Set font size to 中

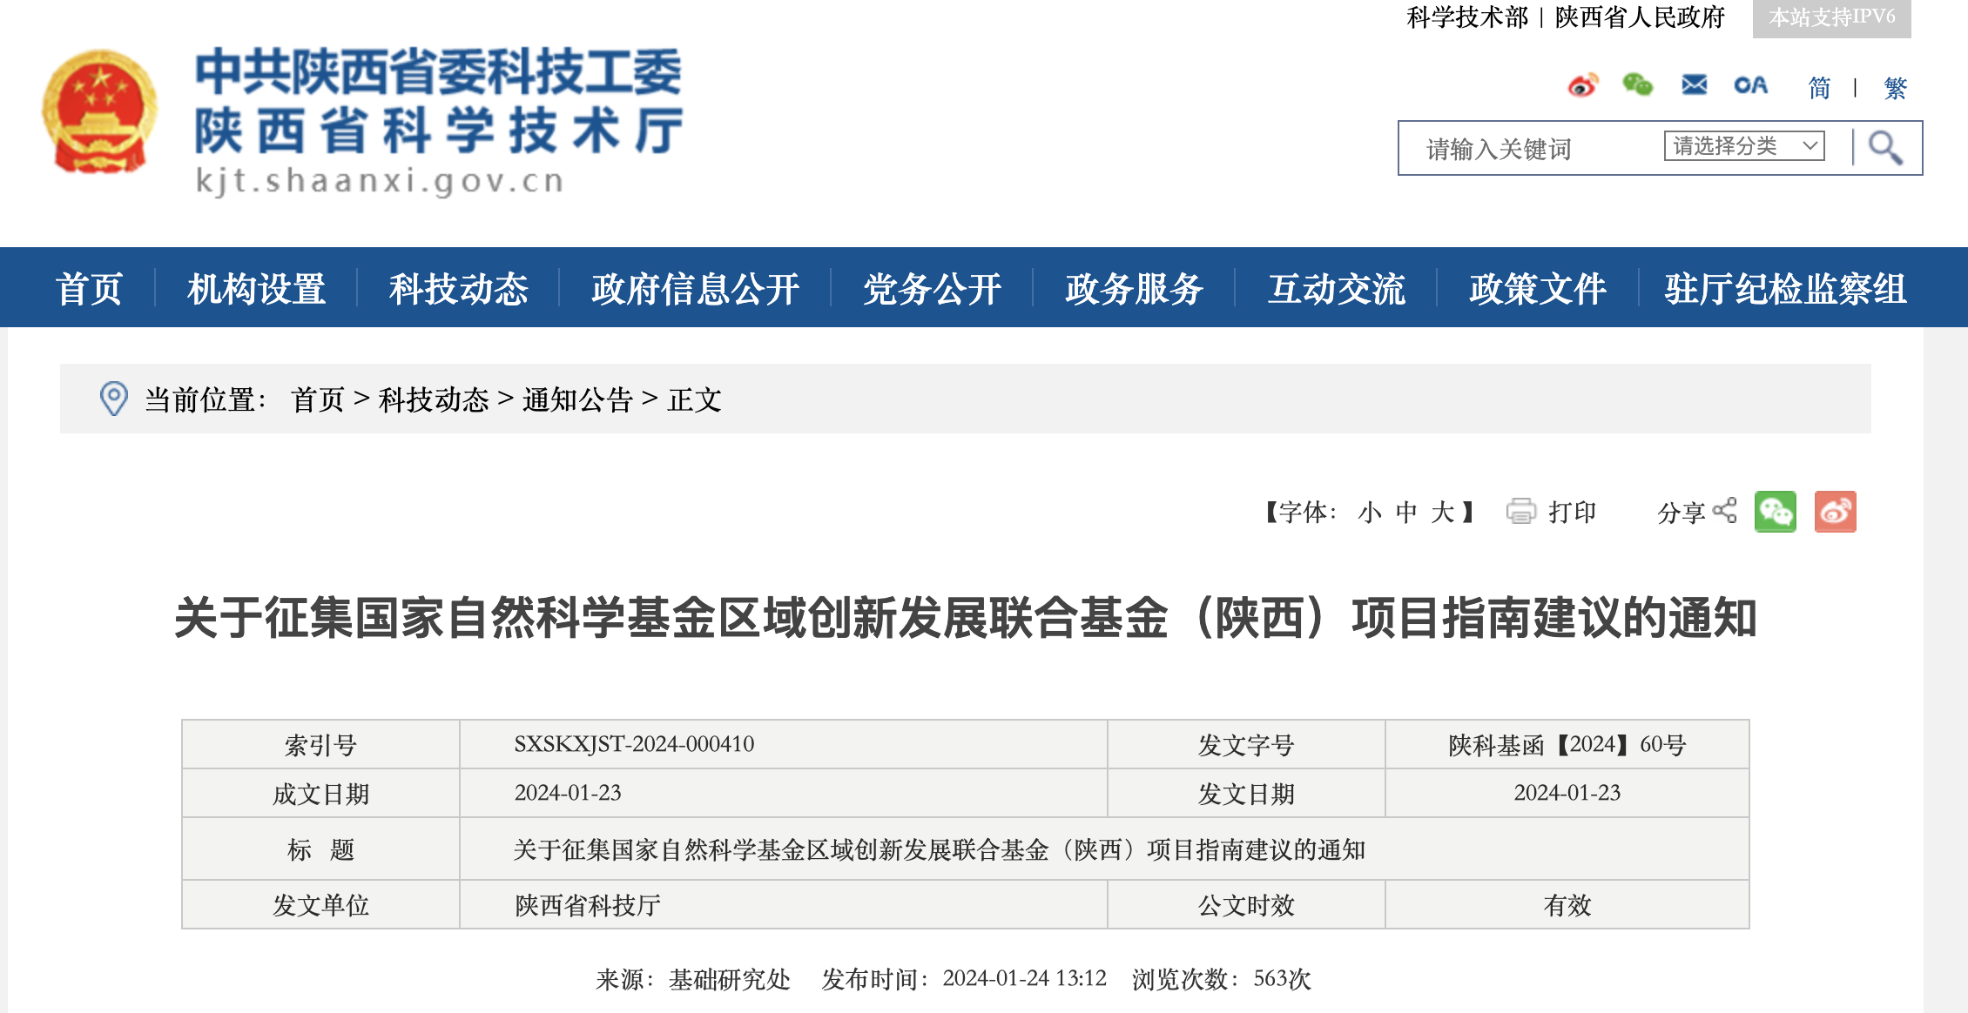coord(1406,512)
